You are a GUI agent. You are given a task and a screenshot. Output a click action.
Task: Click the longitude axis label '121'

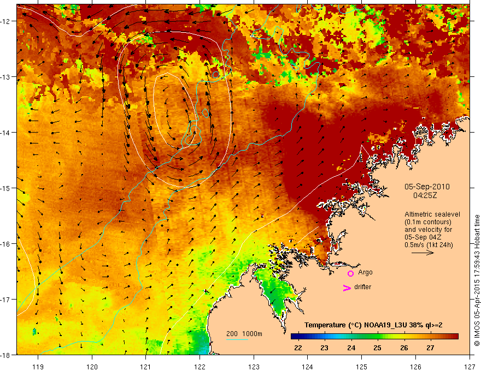point(146,367)
